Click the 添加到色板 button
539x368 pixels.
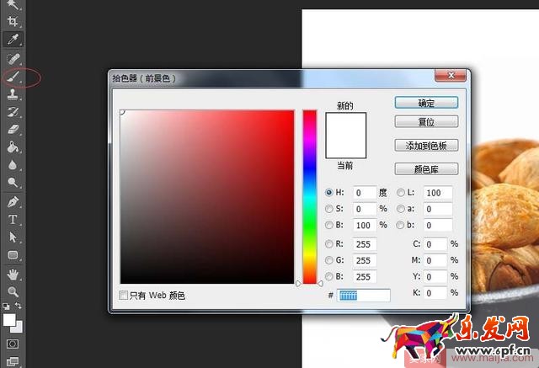point(426,146)
